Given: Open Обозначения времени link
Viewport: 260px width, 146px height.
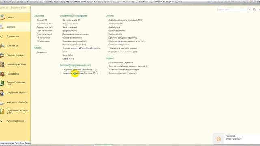Looking at the screenshot, I should point(72,38).
